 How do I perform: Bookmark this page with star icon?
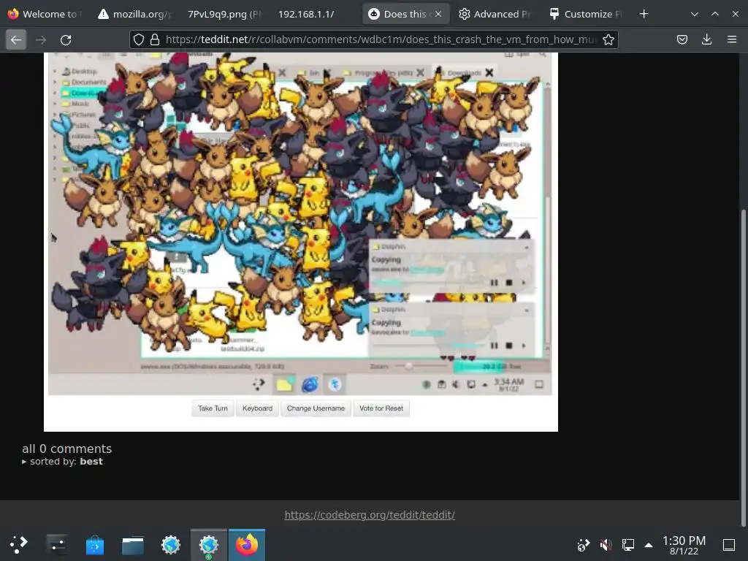[608, 39]
